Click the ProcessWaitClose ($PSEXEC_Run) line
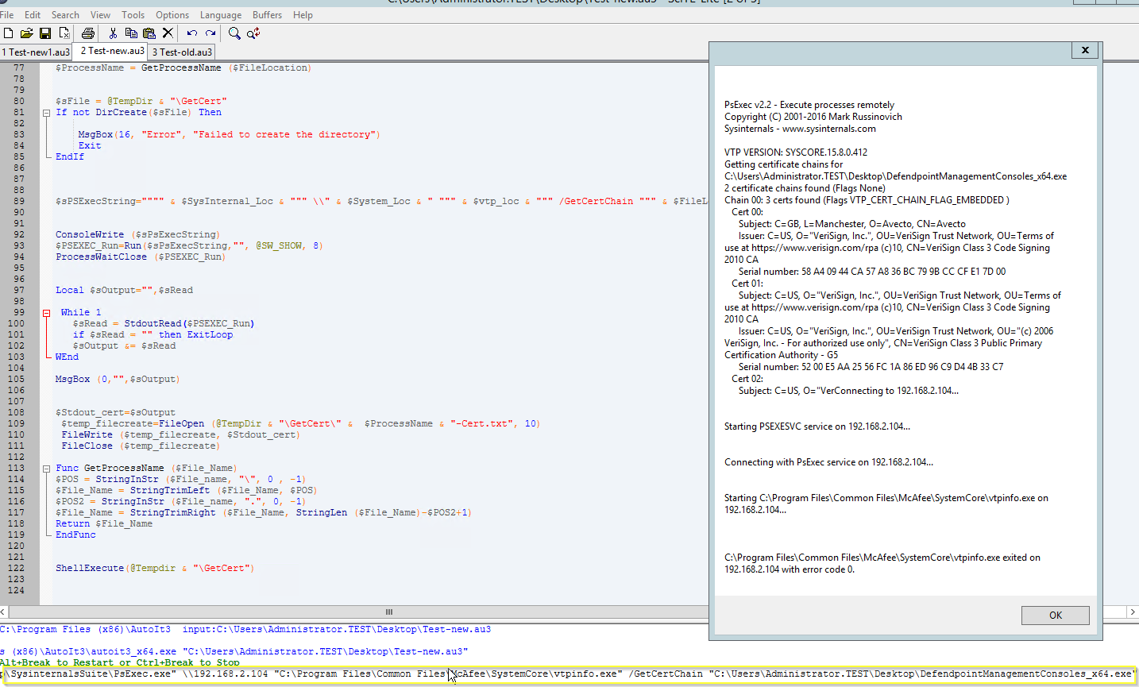Viewport: 1139px width, 687px height. (x=141, y=257)
